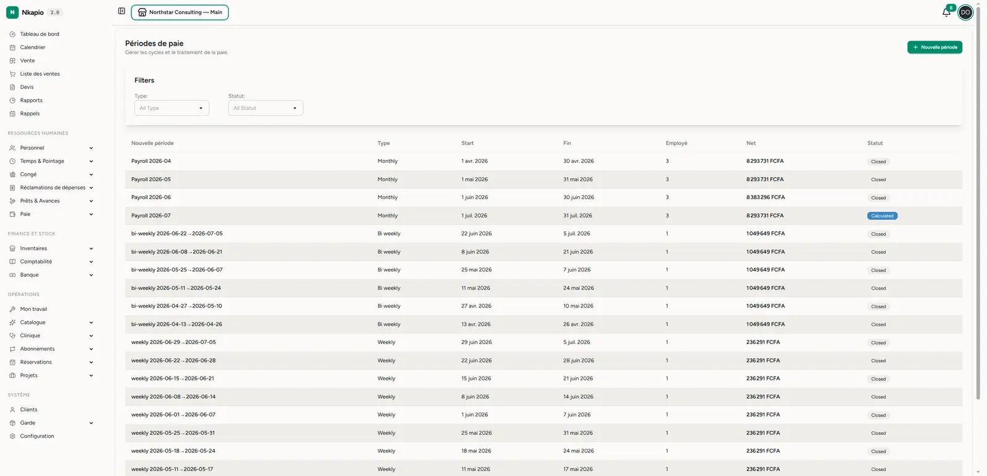Sort by the Net column header
This screenshot has width=987, height=476.
(x=751, y=143)
